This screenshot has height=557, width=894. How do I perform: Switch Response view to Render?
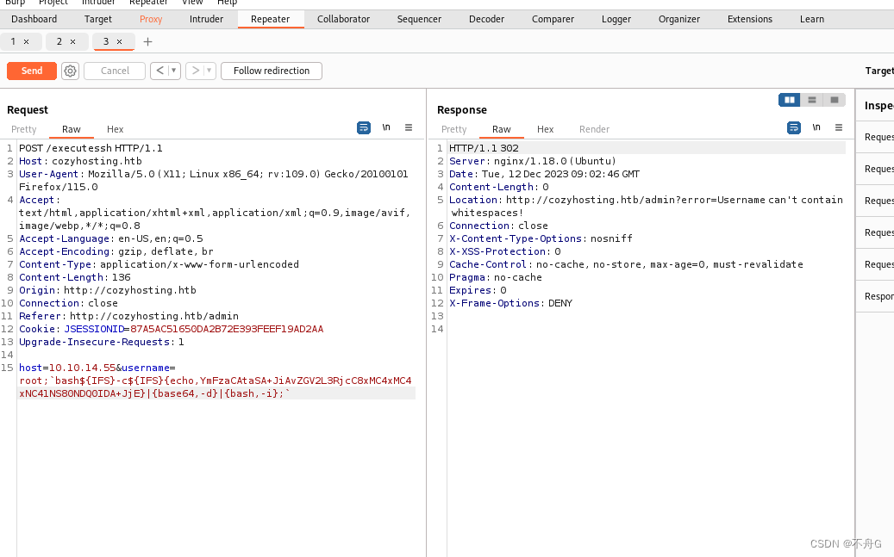pyautogui.click(x=594, y=129)
